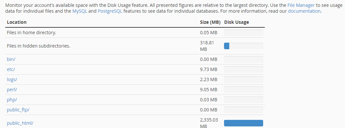This screenshot has height=128, width=345.
Task: Read the documentation link
Action: (304, 11)
